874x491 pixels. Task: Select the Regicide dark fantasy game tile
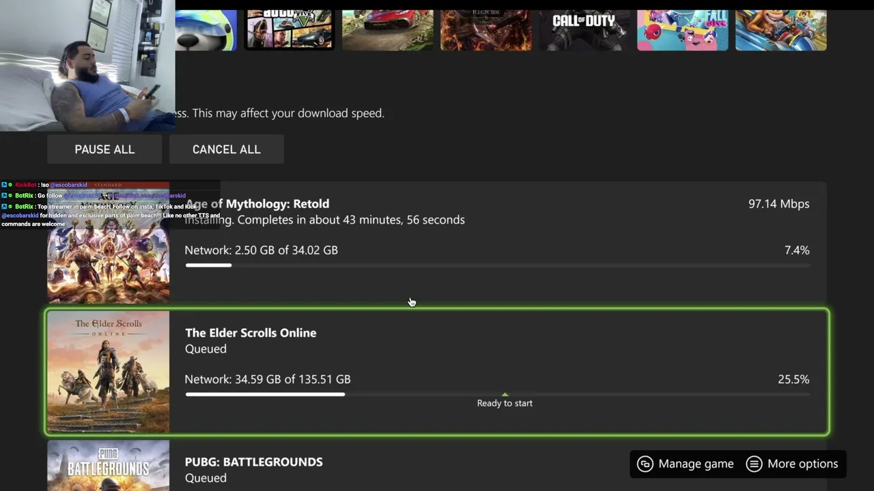[485, 30]
